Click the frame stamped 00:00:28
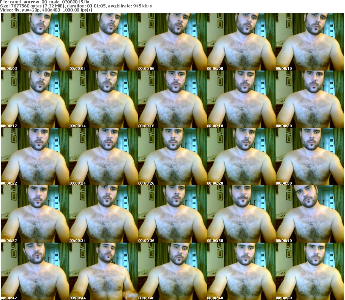The image size is (345, 300). [241, 157]
